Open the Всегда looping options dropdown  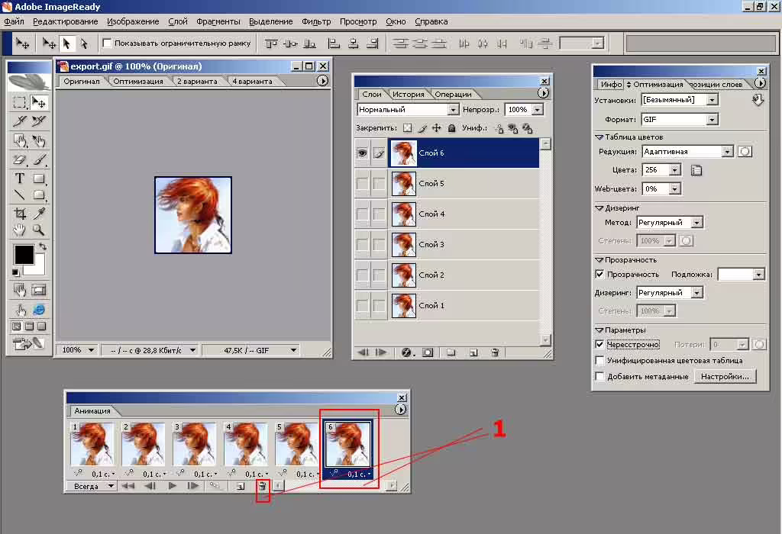click(x=92, y=486)
